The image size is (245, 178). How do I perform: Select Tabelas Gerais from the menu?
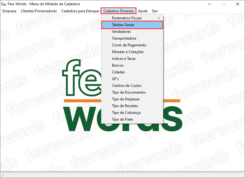point(132,25)
